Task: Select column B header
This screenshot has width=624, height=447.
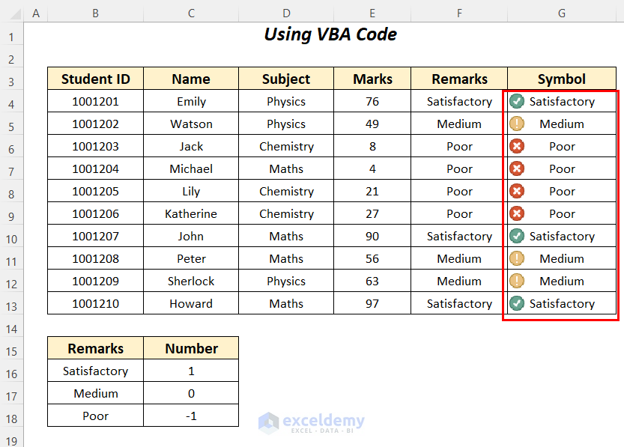Action: tap(96, 13)
